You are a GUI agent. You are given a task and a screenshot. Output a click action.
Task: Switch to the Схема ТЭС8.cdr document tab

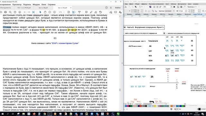coord(197,14)
